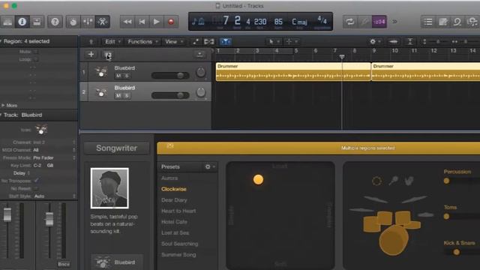The image size is (480, 270).
Task: Choose the Hotel Cafe preset
Action: tap(174, 222)
